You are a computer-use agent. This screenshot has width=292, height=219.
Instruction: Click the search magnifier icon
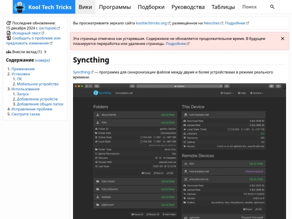pyautogui.click(x=272, y=7)
